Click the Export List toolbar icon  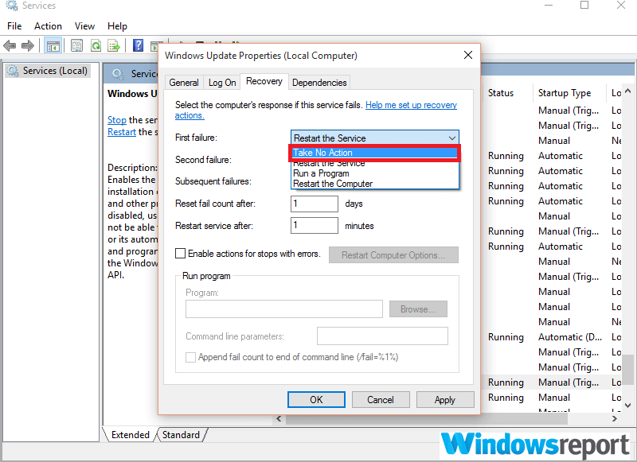click(114, 45)
